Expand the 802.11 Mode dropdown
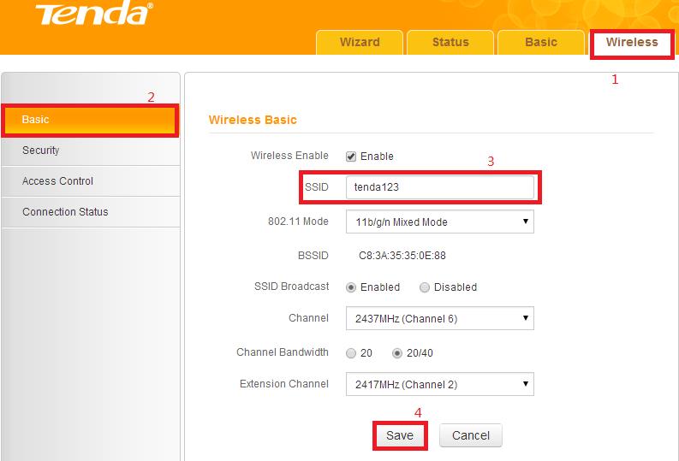The image size is (679, 461). (x=439, y=222)
